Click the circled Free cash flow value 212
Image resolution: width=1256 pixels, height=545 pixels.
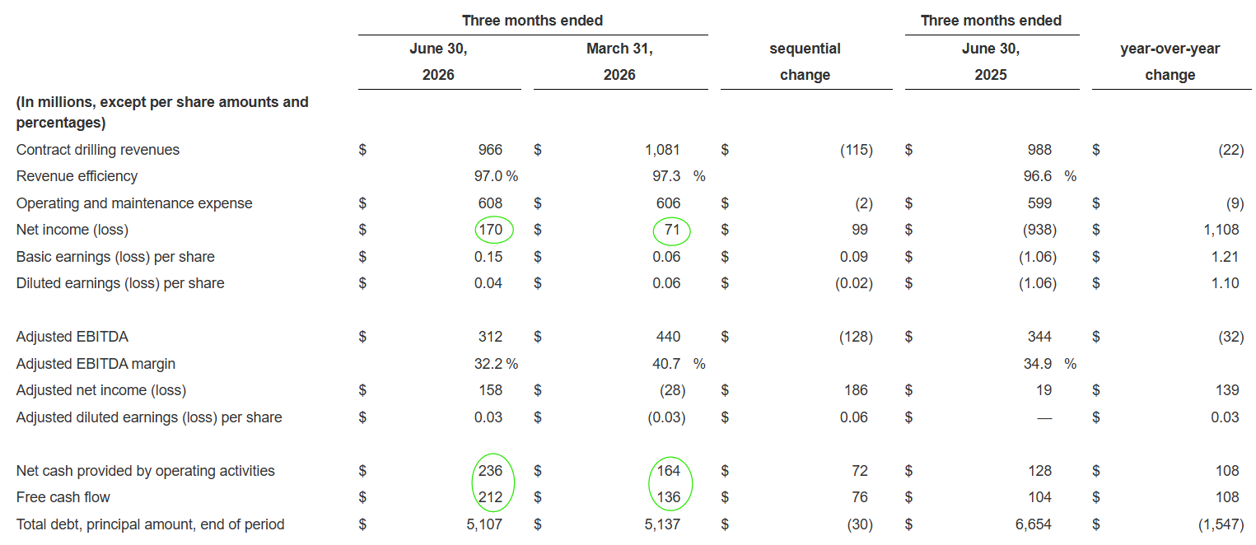pos(489,497)
